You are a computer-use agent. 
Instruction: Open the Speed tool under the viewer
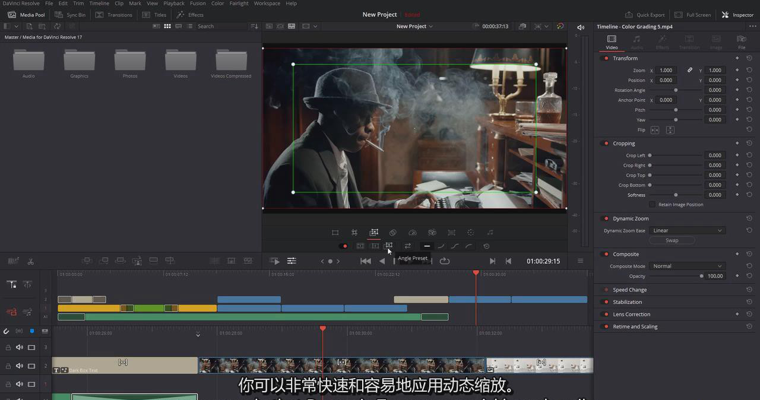(413, 233)
